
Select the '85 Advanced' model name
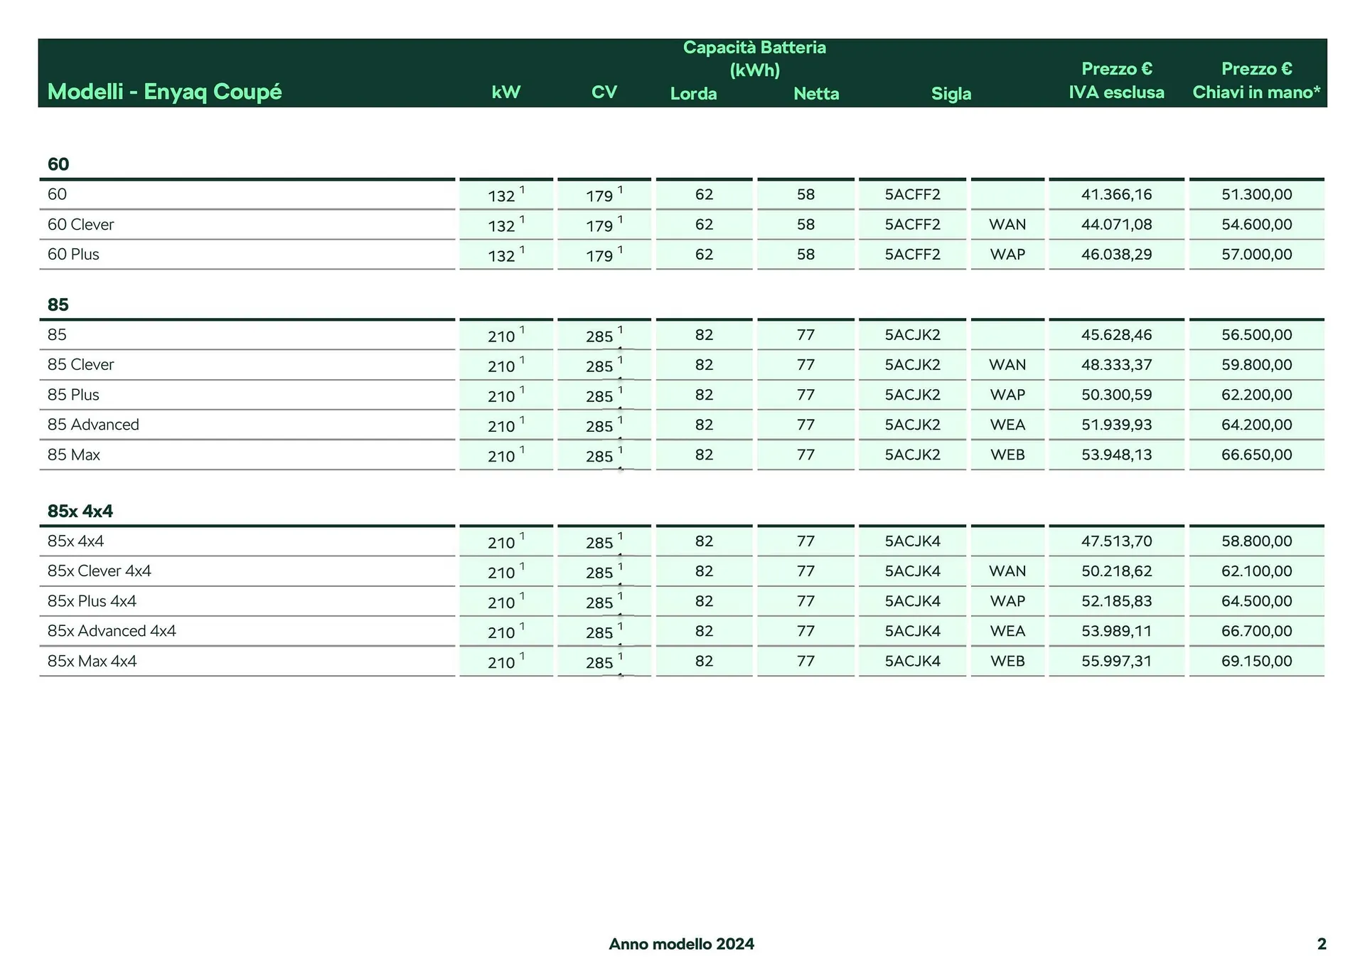[93, 425]
